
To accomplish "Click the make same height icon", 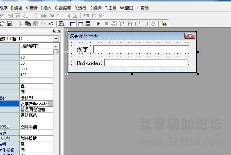I will click(94, 16).
